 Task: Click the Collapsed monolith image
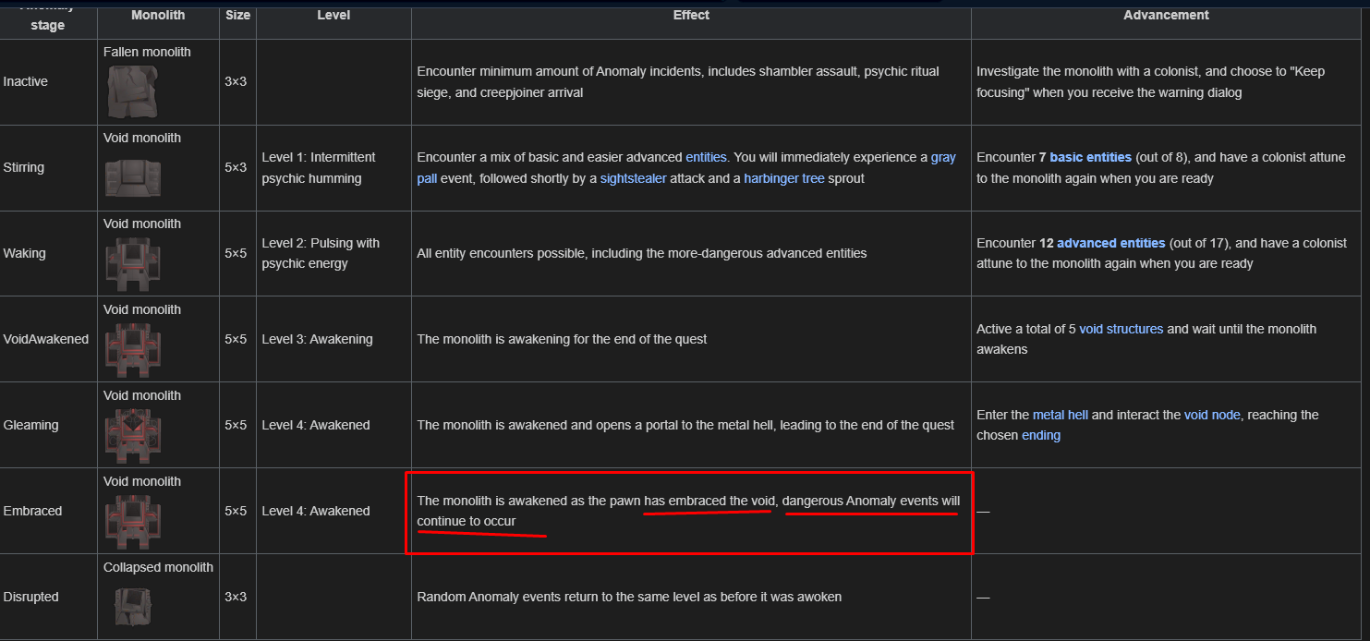tap(132, 606)
